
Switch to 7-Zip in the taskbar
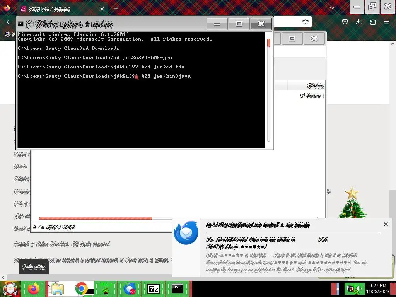[153, 288]
